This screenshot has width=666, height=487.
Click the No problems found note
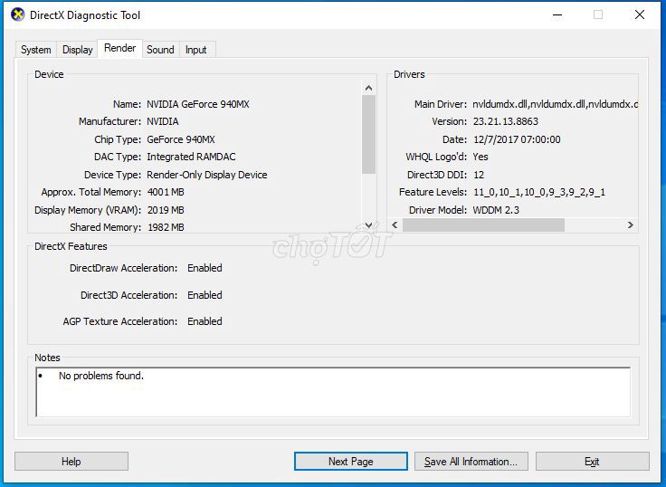coord(101,376)
